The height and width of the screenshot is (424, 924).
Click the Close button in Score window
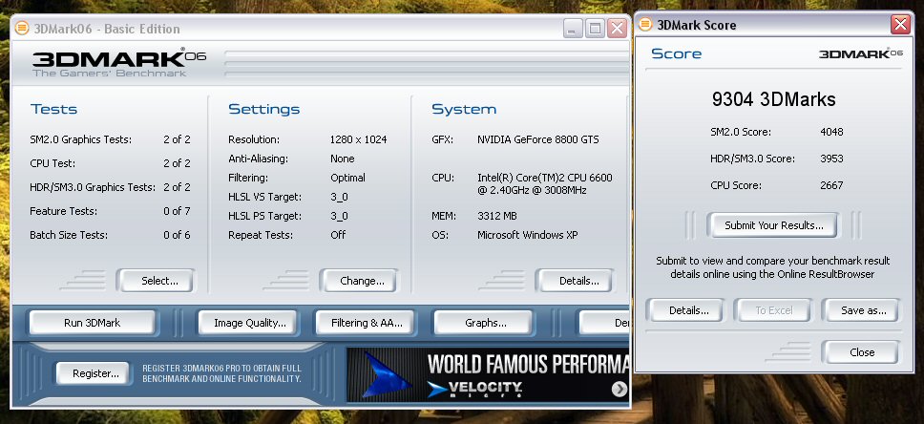tap(862, 352)
